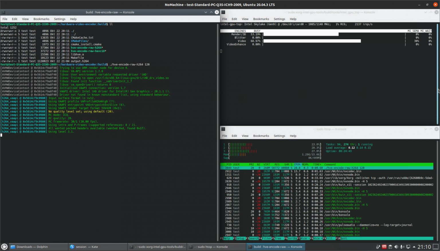Open the clipboard tray icon
The height and width of the screenshot is (251, 440).
pyautogui.click(x=390, y=247)
